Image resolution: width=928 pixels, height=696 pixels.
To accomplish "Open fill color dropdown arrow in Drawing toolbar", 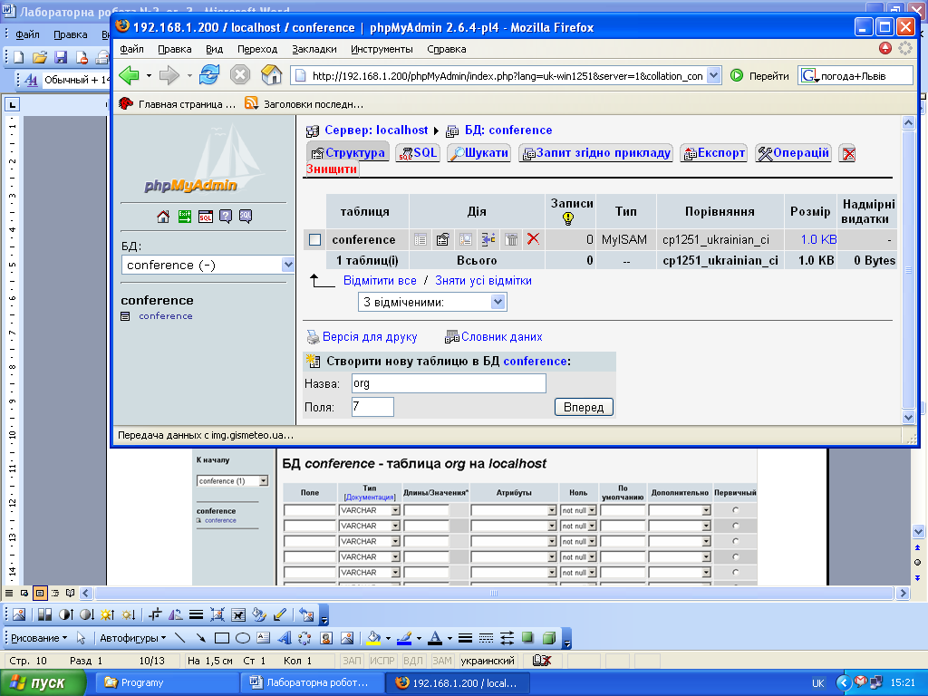I will [388, 639].
